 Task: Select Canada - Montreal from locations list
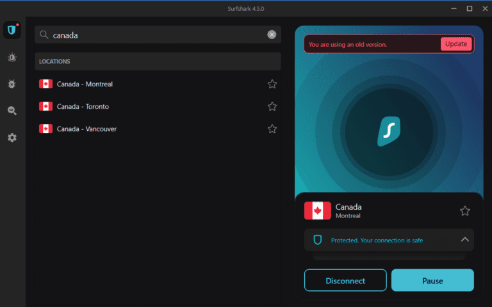(85, 84)
